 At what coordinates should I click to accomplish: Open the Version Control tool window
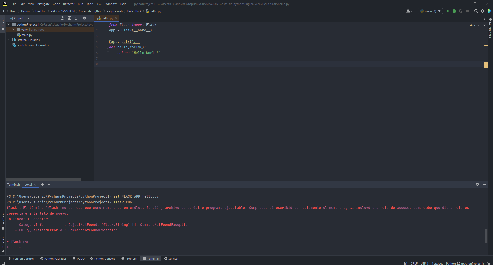pyautogui.click(x=21, y=259)
